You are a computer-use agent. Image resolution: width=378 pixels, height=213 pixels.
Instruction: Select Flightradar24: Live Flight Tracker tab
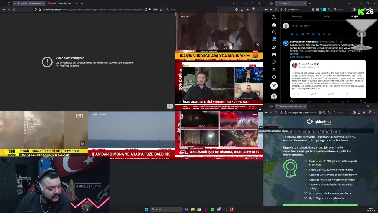(291, 106)
